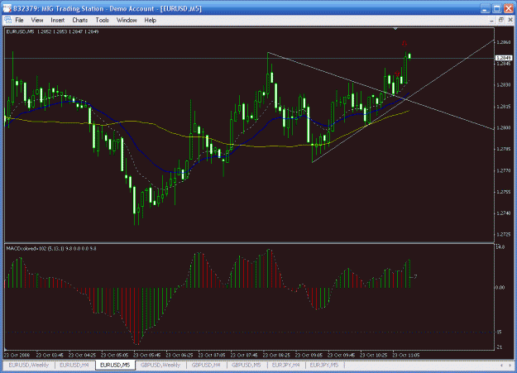The width and height of the screenshot is (517, 373).
Task: Restore the inner chart window
Action: point(500,20)
